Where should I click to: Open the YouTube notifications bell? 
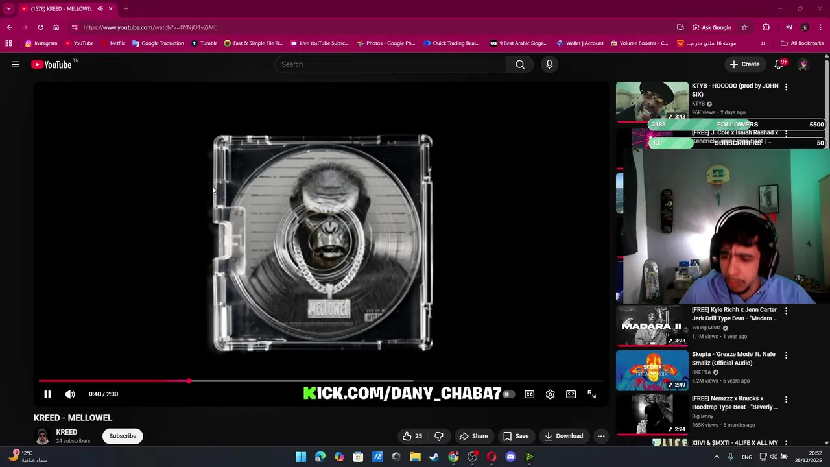[779, 64]
